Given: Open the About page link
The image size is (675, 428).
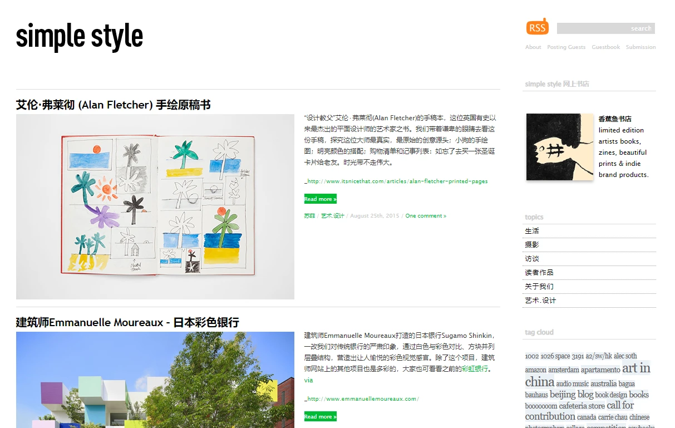Looking at the screenshot, I should [x=533, y=47].
